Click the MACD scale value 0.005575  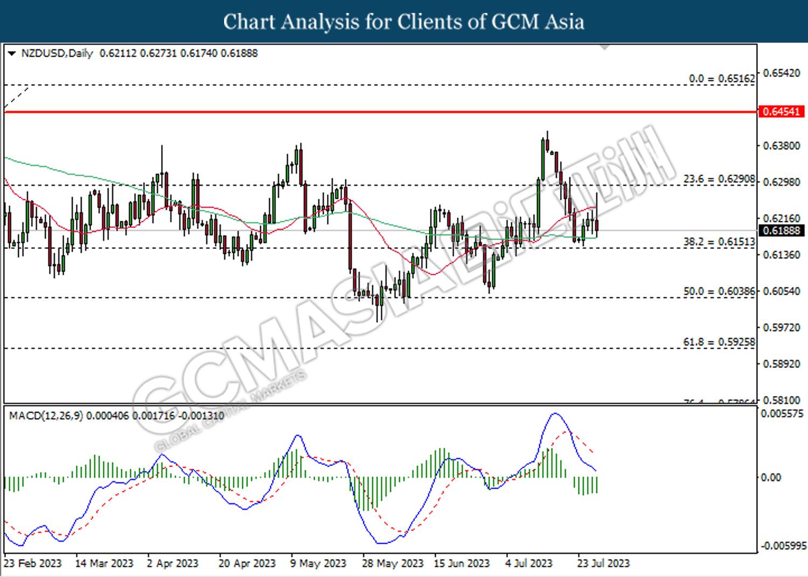coord(782,414)
